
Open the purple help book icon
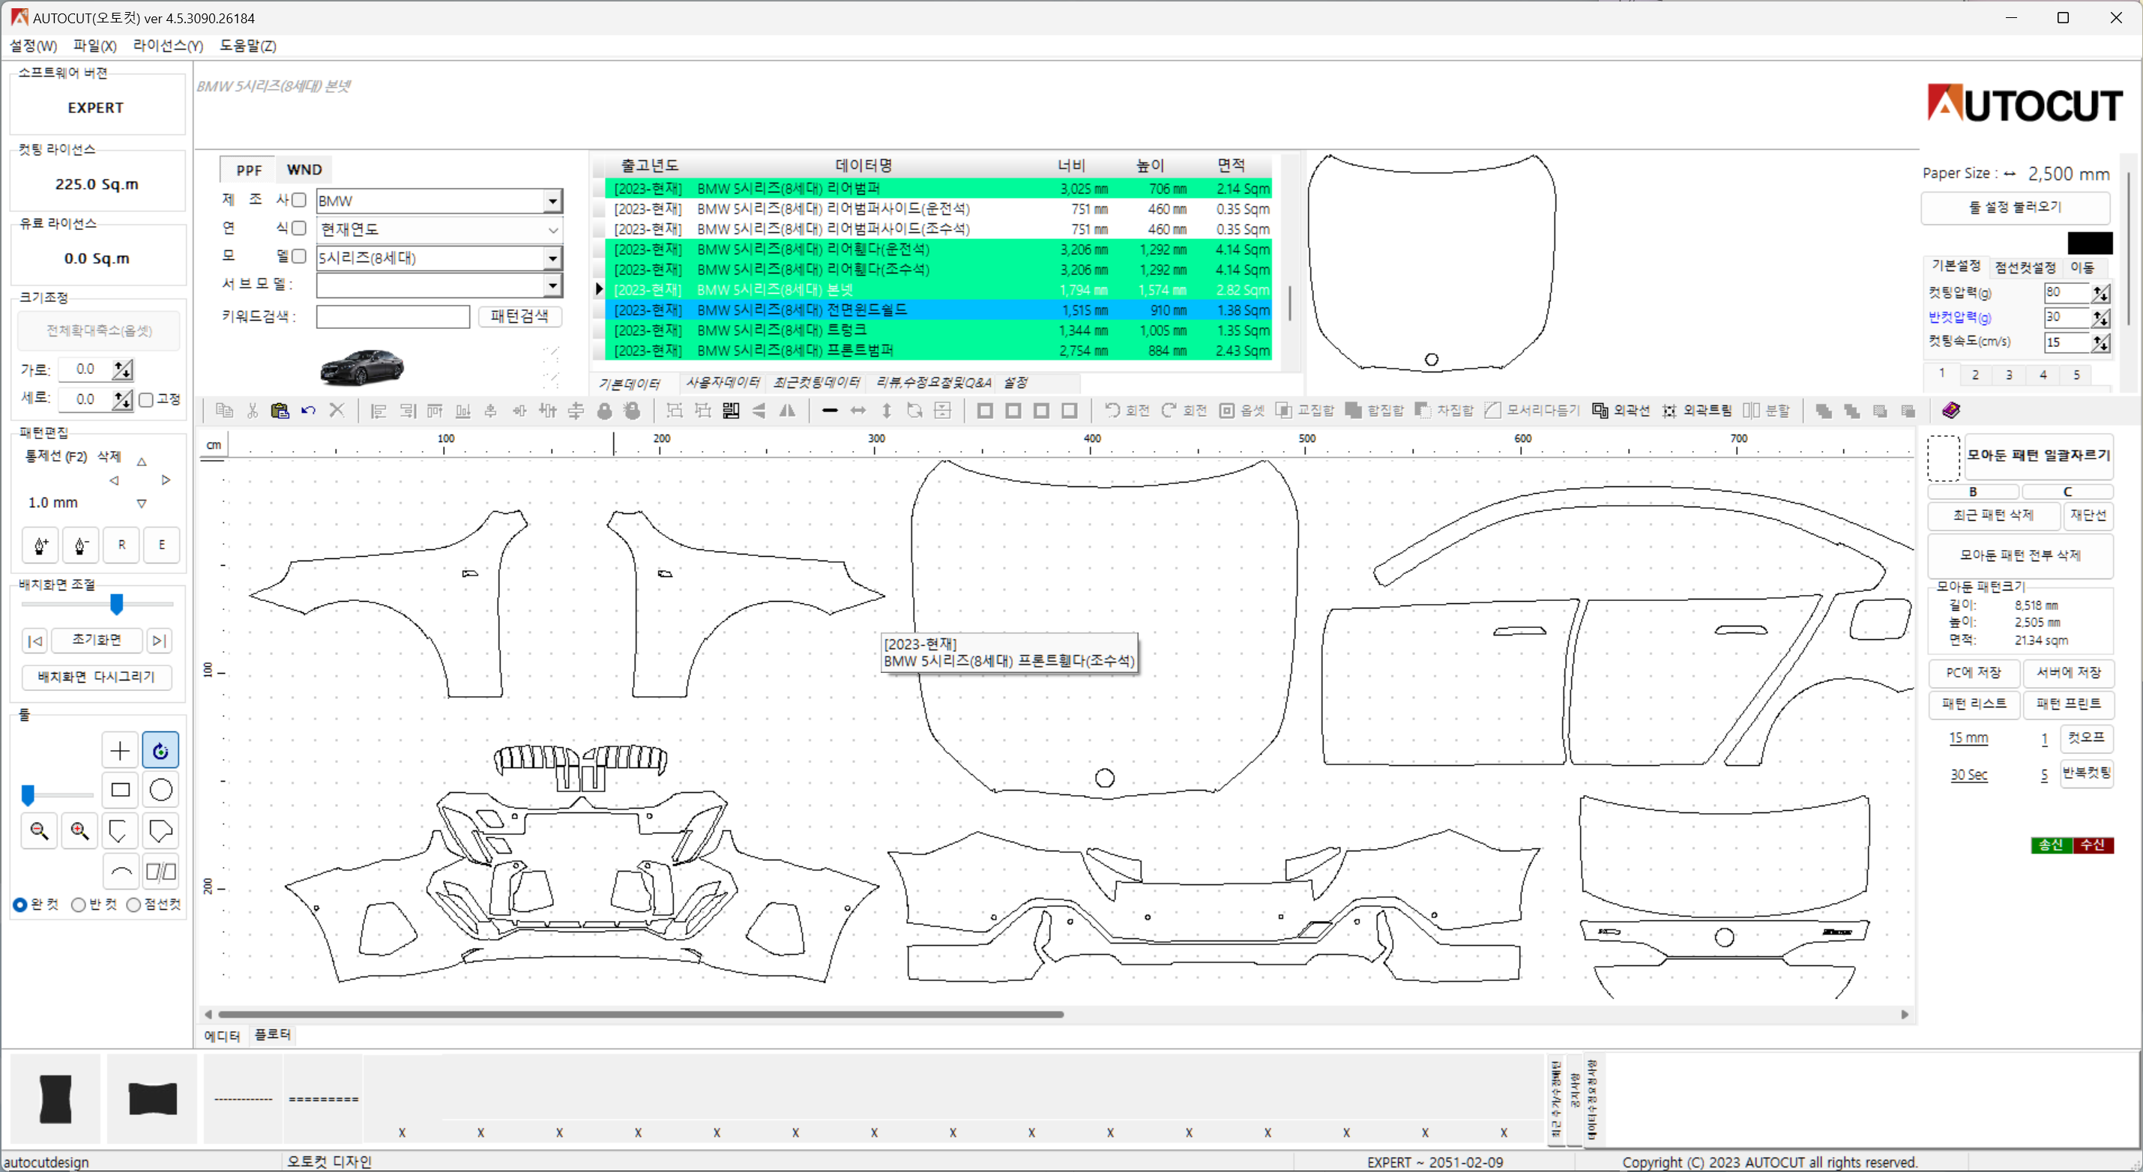(x=1952, y=410)
